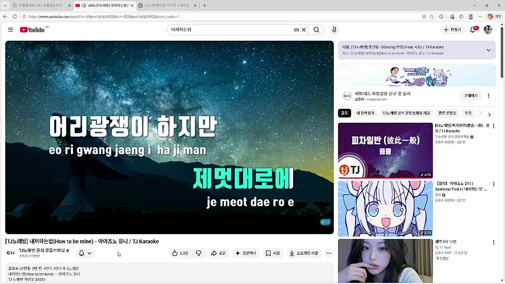Image resolution: width=505 pixels, height=284 pixels.
Task: Select the 추천 filter chip
Action: [468, 113]
